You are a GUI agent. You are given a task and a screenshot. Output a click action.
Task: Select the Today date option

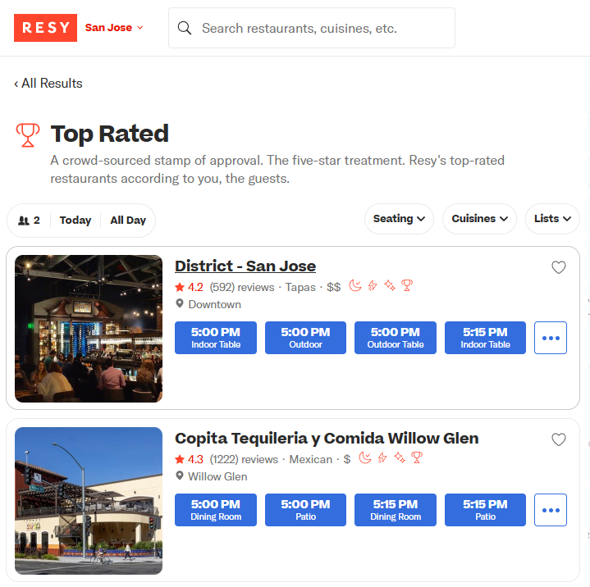pos(75,221)
